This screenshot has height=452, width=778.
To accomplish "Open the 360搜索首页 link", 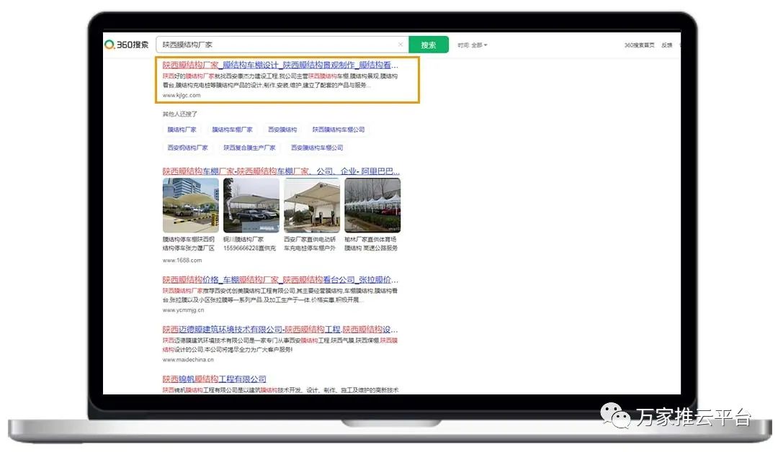I will pyautogui.click(x=639, y=45).
